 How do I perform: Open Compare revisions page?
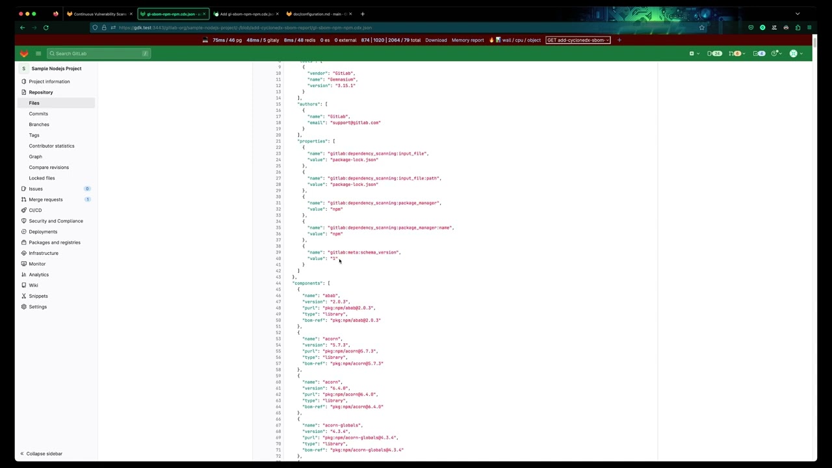point(57,167)
